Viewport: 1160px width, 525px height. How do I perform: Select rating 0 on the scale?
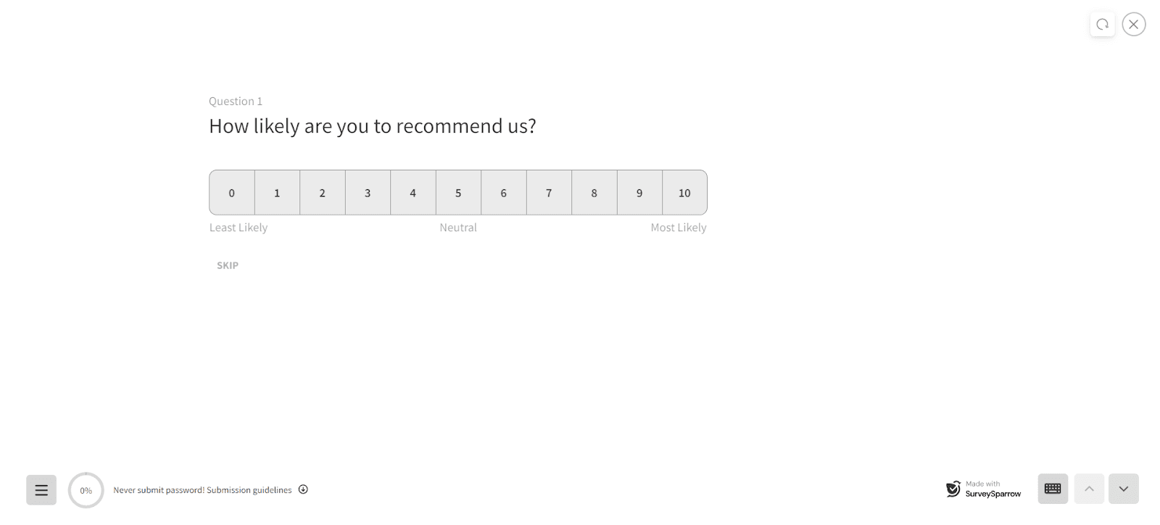coord(232,193)
